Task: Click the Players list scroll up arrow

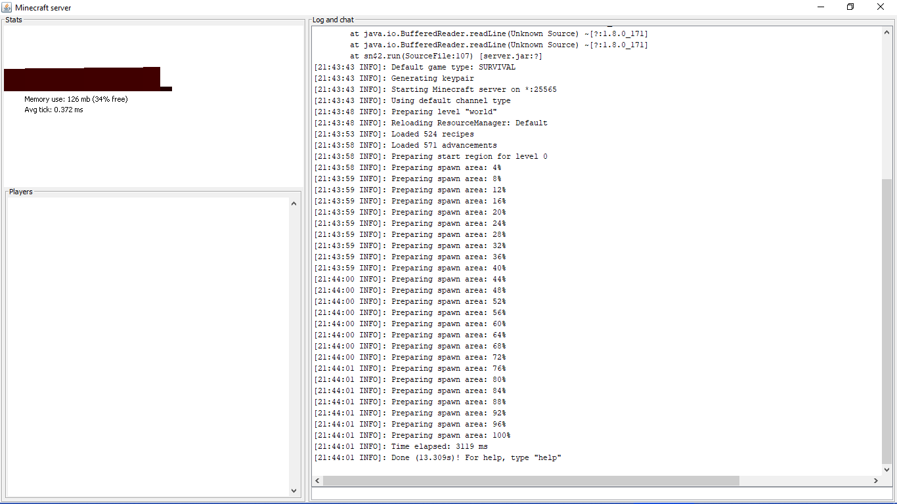Action: 294,203
